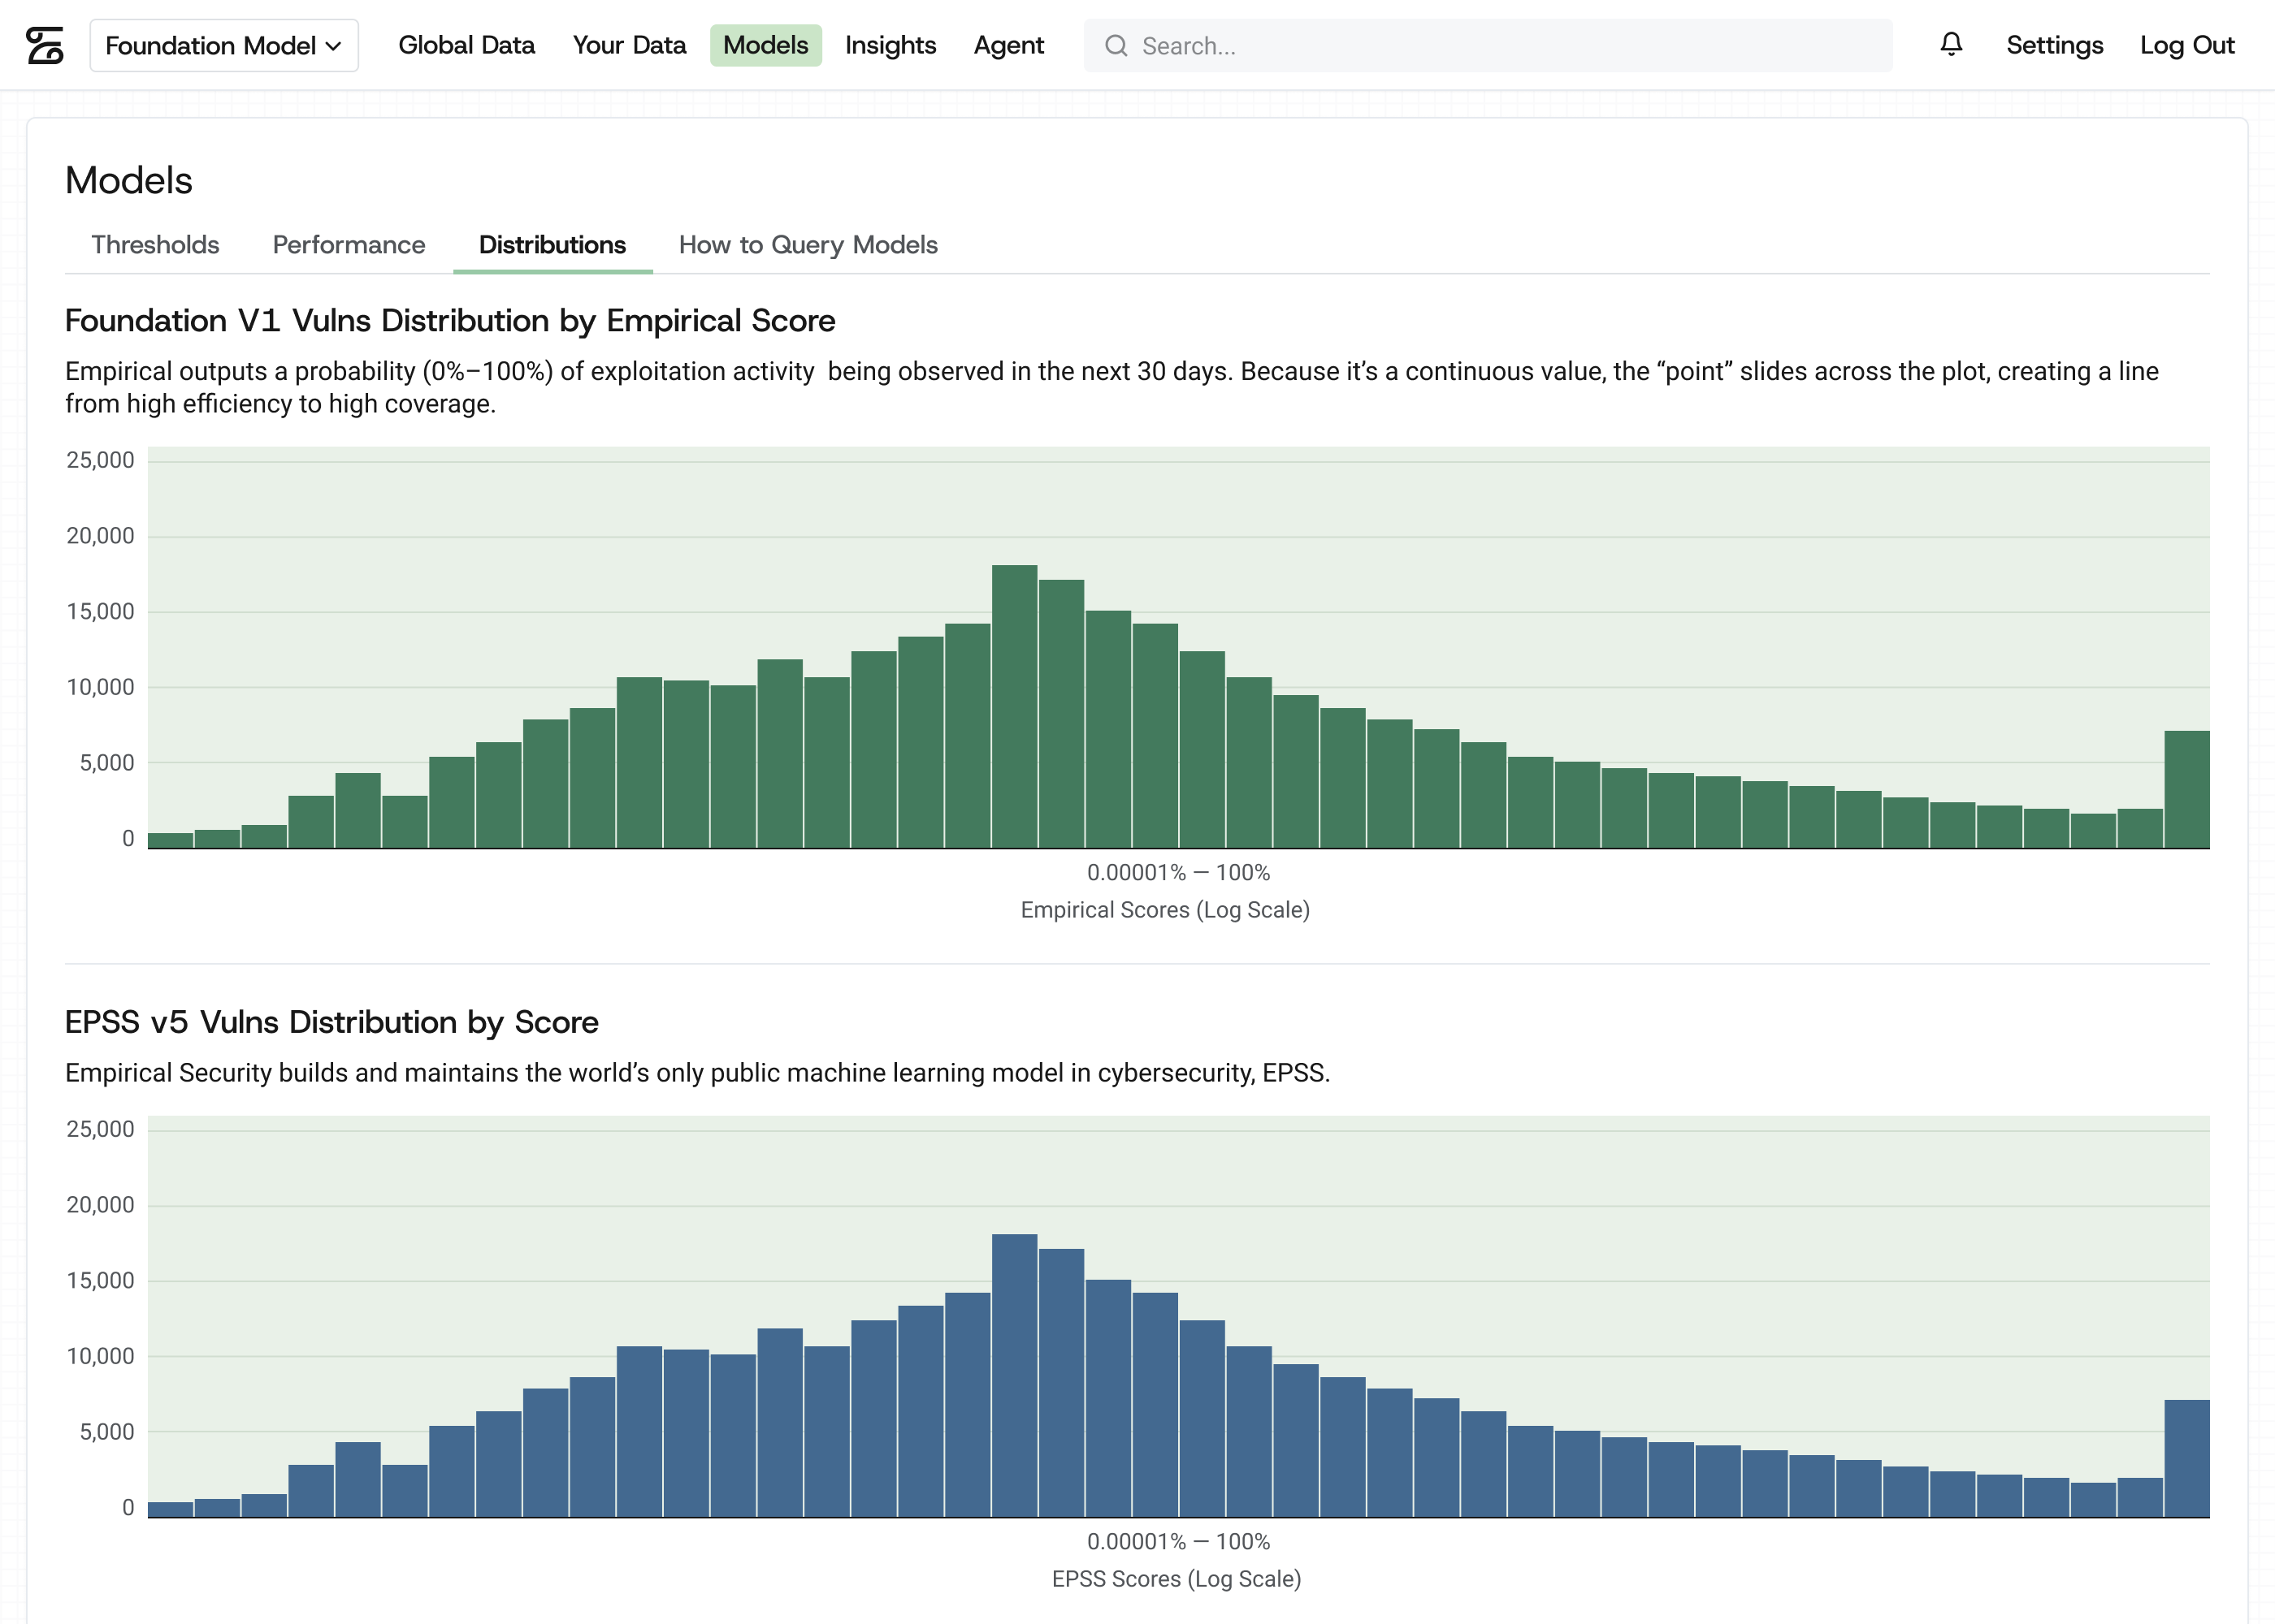Open the Insights section

[x=890, y=45]
